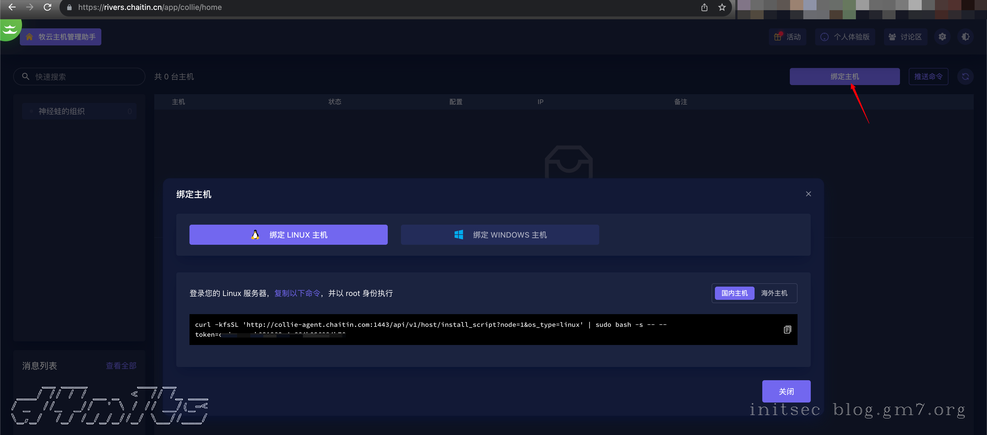Switch to 绑定 WINDOWS 主机 tab

point(500,235)
